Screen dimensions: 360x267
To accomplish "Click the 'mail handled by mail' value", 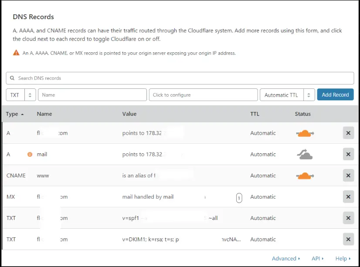I will coord(148,197).
